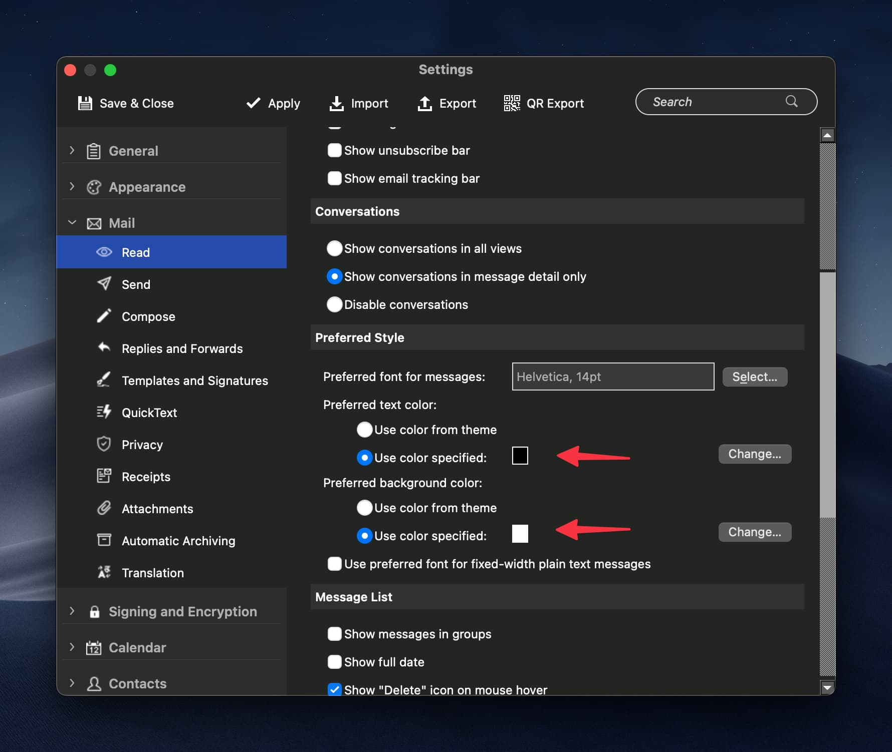Open Attachments via paperclip icon
892x752 pixels.
click(x=104, y=508)
